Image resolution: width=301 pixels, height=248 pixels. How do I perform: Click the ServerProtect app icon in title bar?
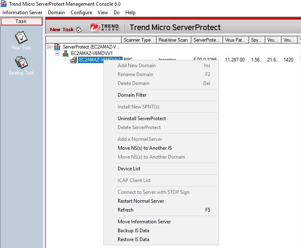(4, 4)
